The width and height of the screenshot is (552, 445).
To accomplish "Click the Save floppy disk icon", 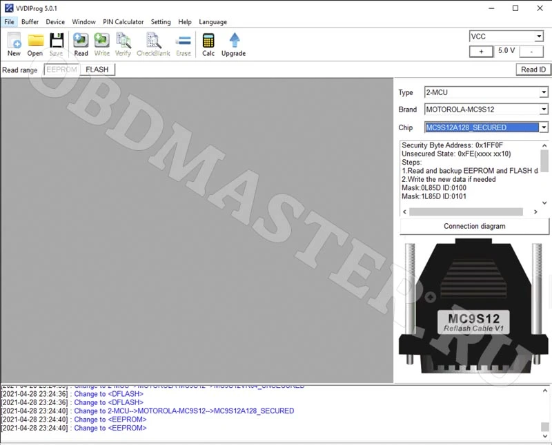I will point(57,44).
